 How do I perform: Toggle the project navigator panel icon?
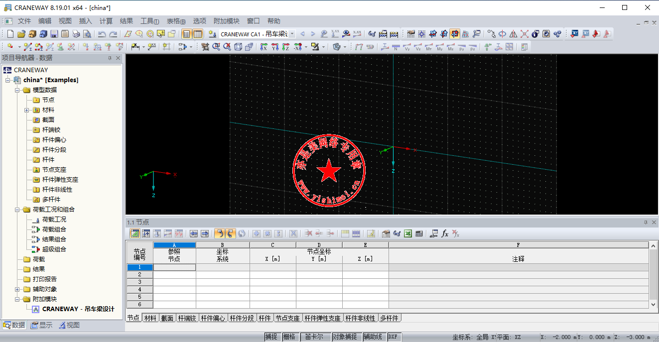click(187, 34)
